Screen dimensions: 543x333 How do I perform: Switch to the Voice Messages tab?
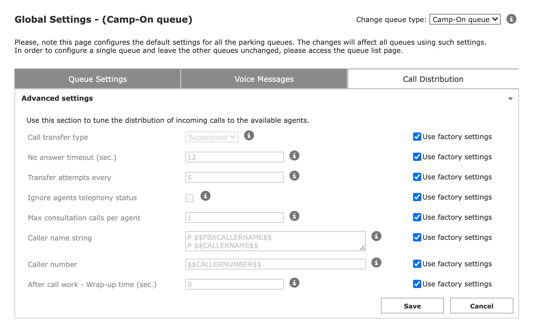264,79
